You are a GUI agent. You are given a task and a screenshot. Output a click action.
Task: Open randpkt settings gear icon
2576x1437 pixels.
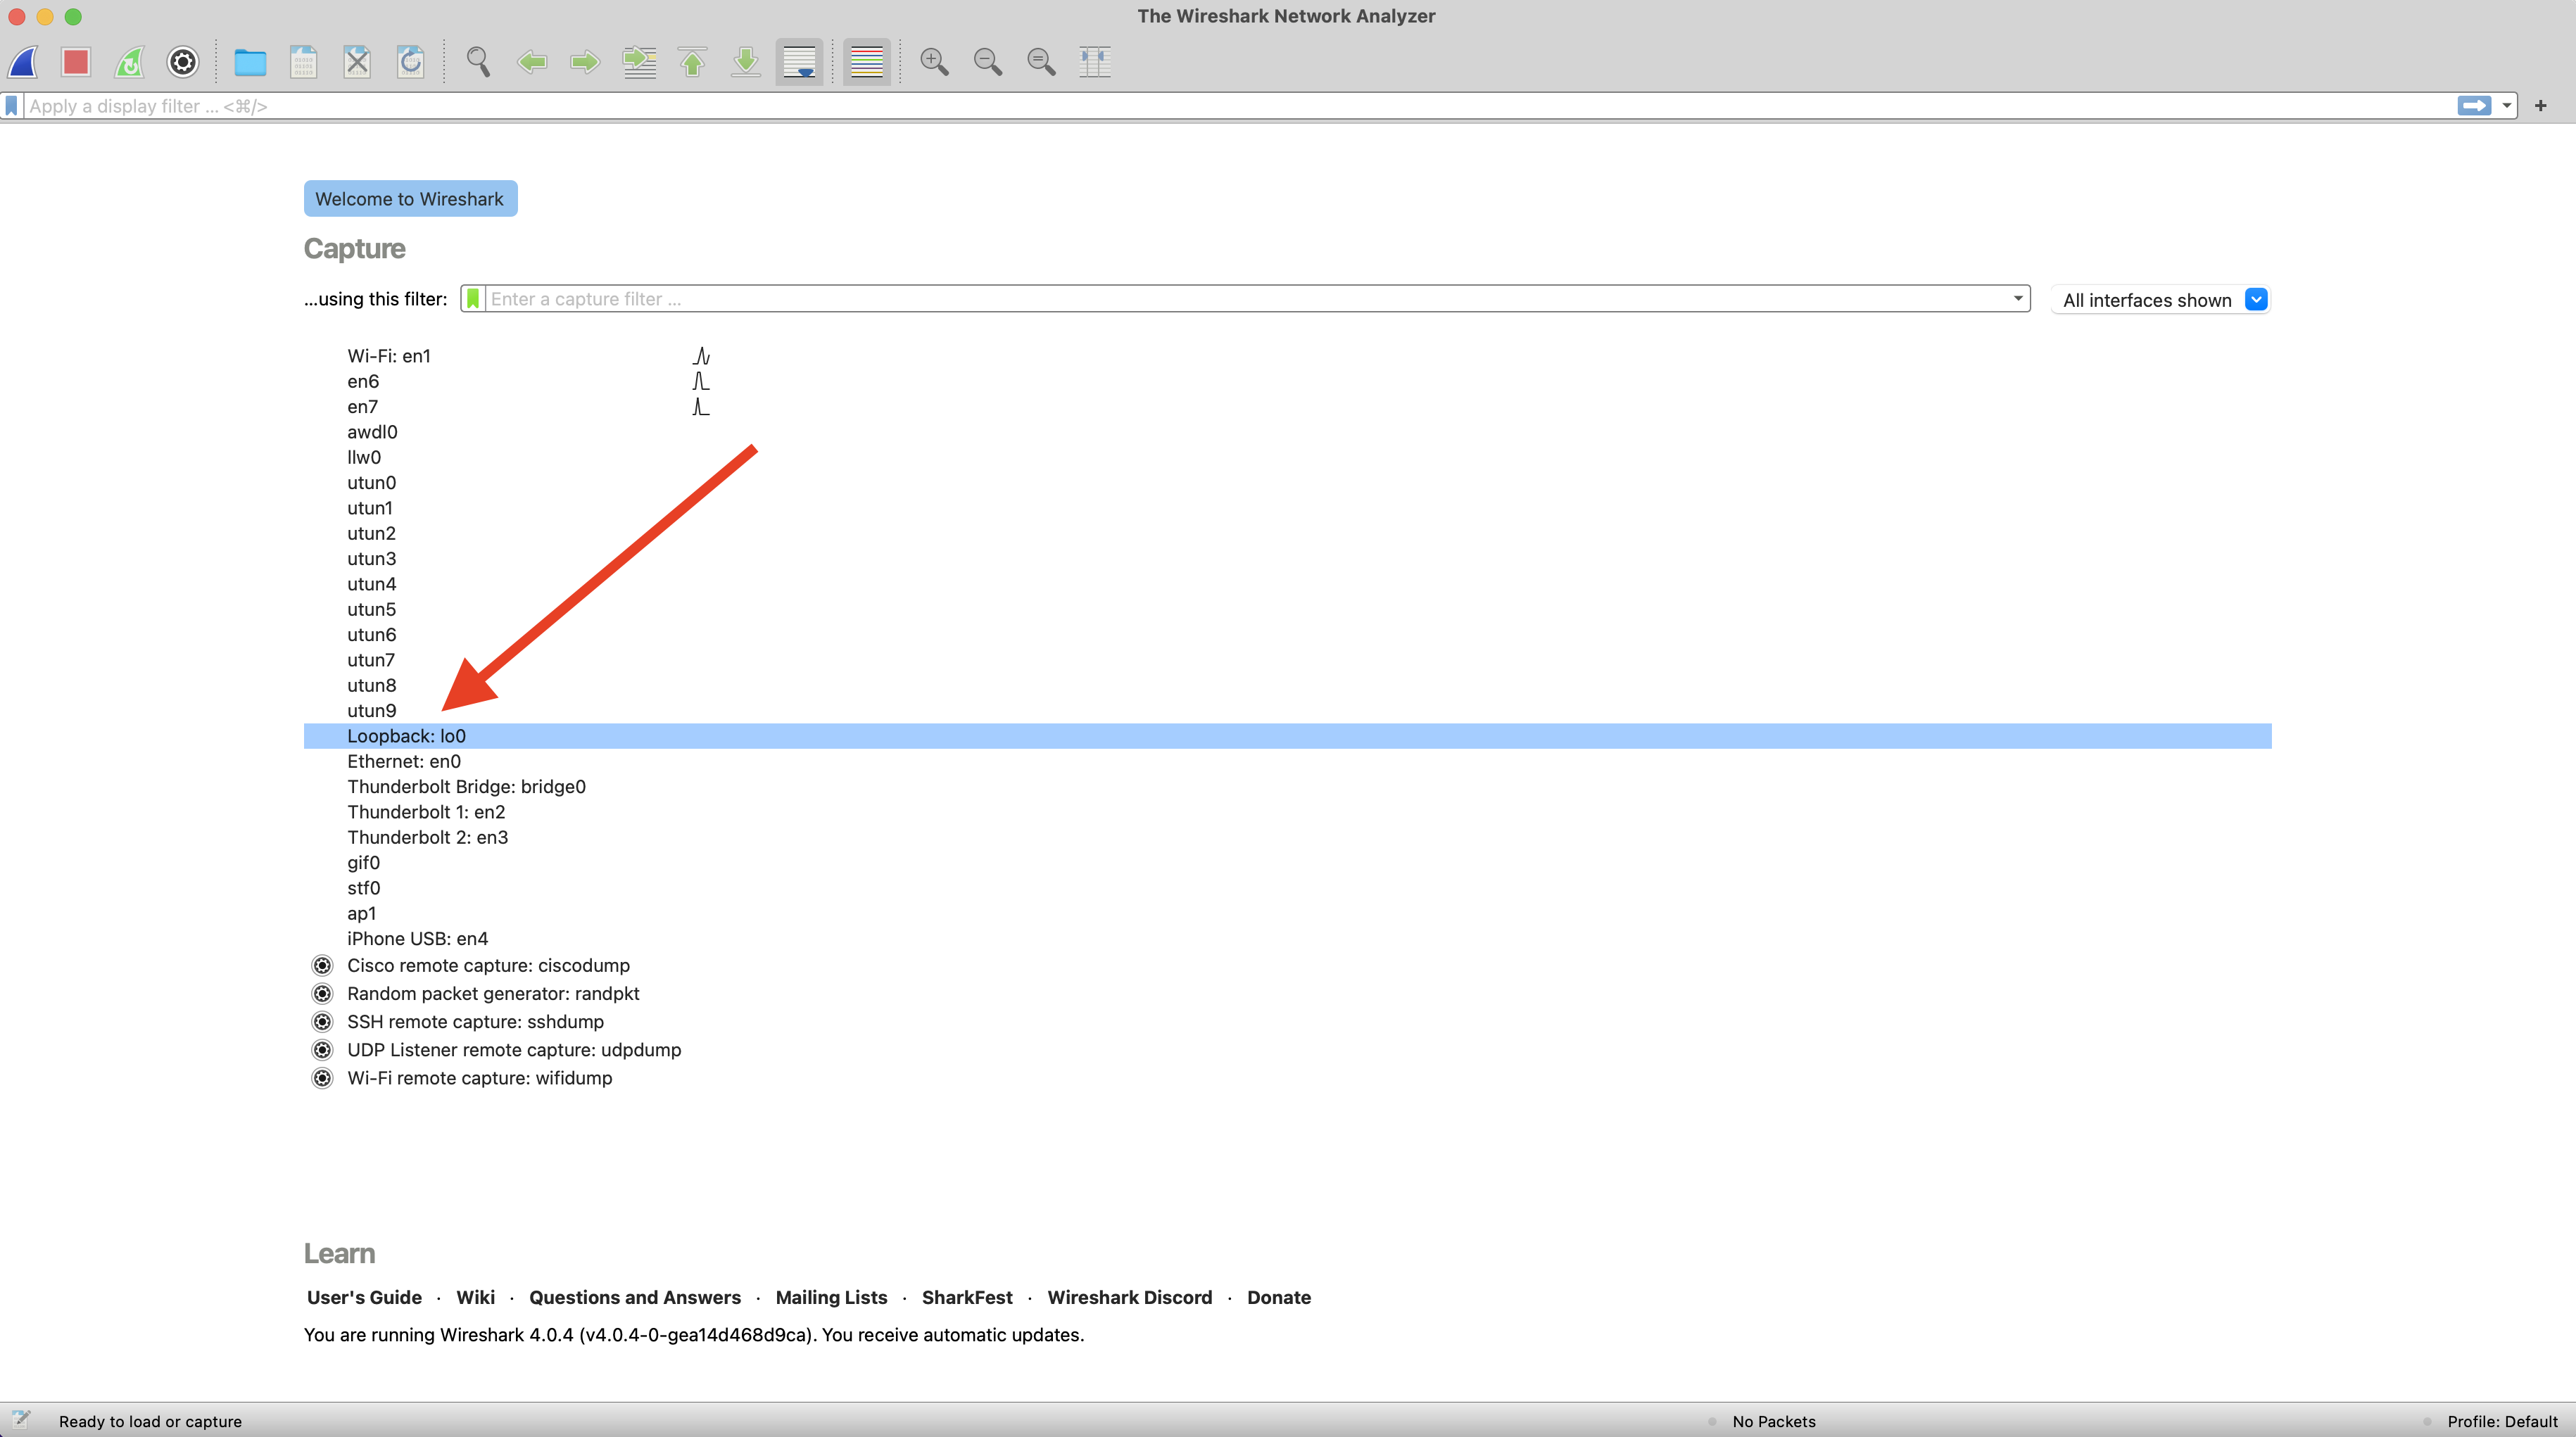(322, 993)
